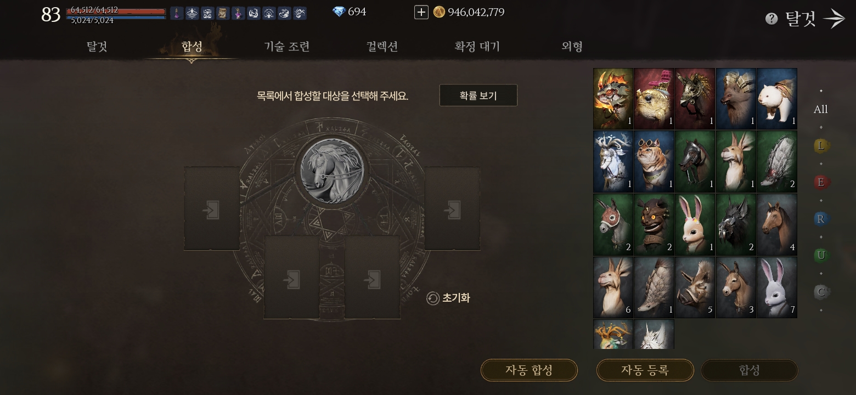
Task: Click the left empty synthesis slot
Action: pos(212,209)
